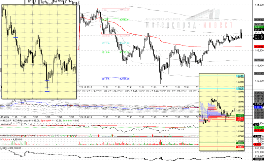
Task: Select the gray 142,552 price tag
Action: (x=259, y=60)
